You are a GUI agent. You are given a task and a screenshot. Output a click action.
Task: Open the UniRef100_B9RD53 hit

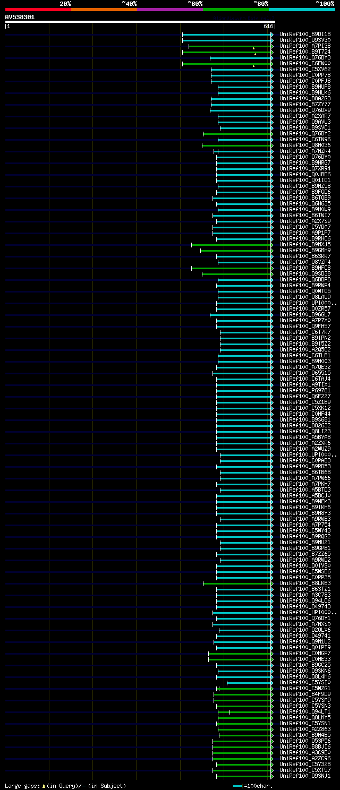(305, 466)
